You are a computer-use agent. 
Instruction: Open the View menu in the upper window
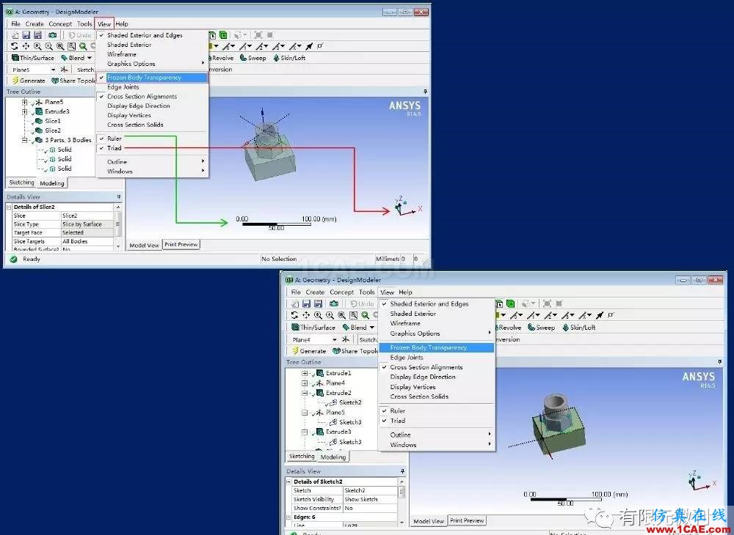(x=104, y=24)
